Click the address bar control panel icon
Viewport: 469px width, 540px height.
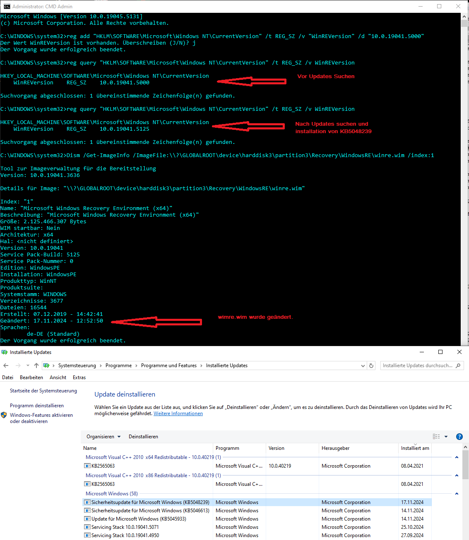click(46, 366)
